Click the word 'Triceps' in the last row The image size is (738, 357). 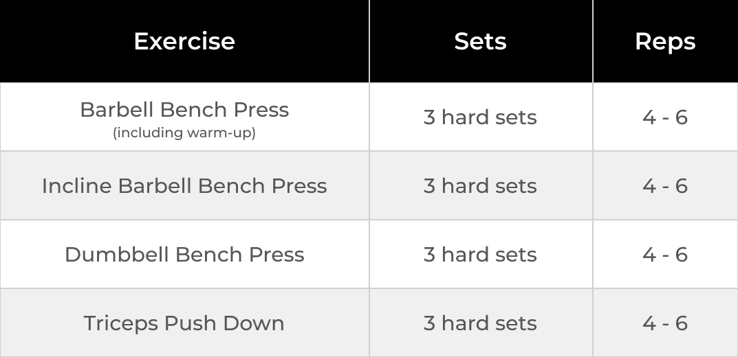(120, 323)
